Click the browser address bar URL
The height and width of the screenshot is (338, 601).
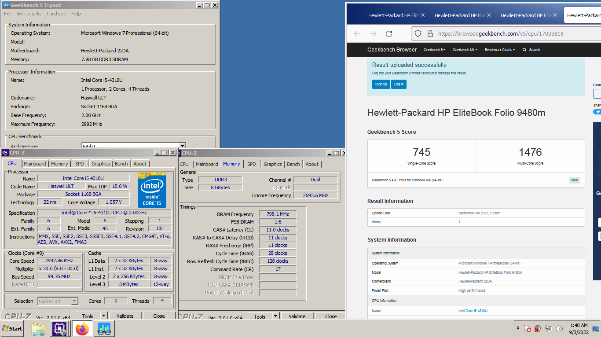click(x=501, y=33)
